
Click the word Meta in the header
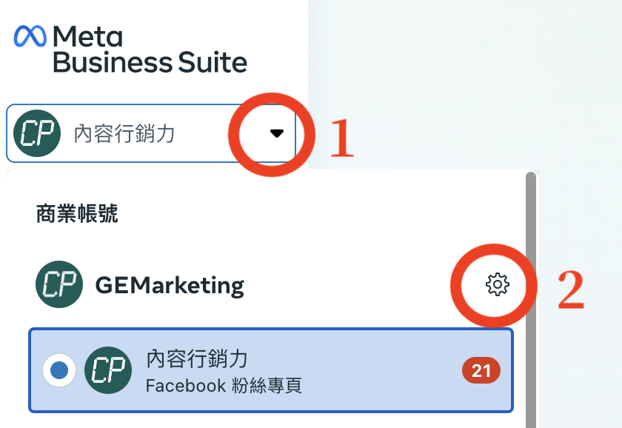(x=87, y=36)
